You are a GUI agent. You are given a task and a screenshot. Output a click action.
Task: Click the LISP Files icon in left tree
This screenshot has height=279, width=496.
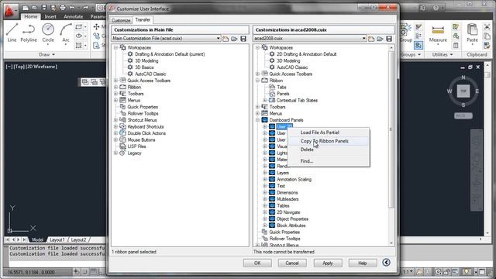(122, 146)
